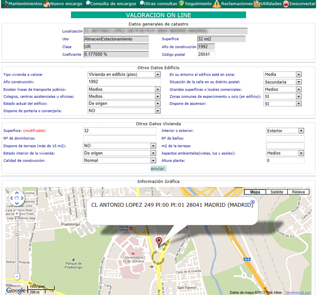Expand Zonas comunes de esparcimiento dropdown
The width and height of the screenshot is (317, 295).
pyautogui.click(x=299, y=97)
